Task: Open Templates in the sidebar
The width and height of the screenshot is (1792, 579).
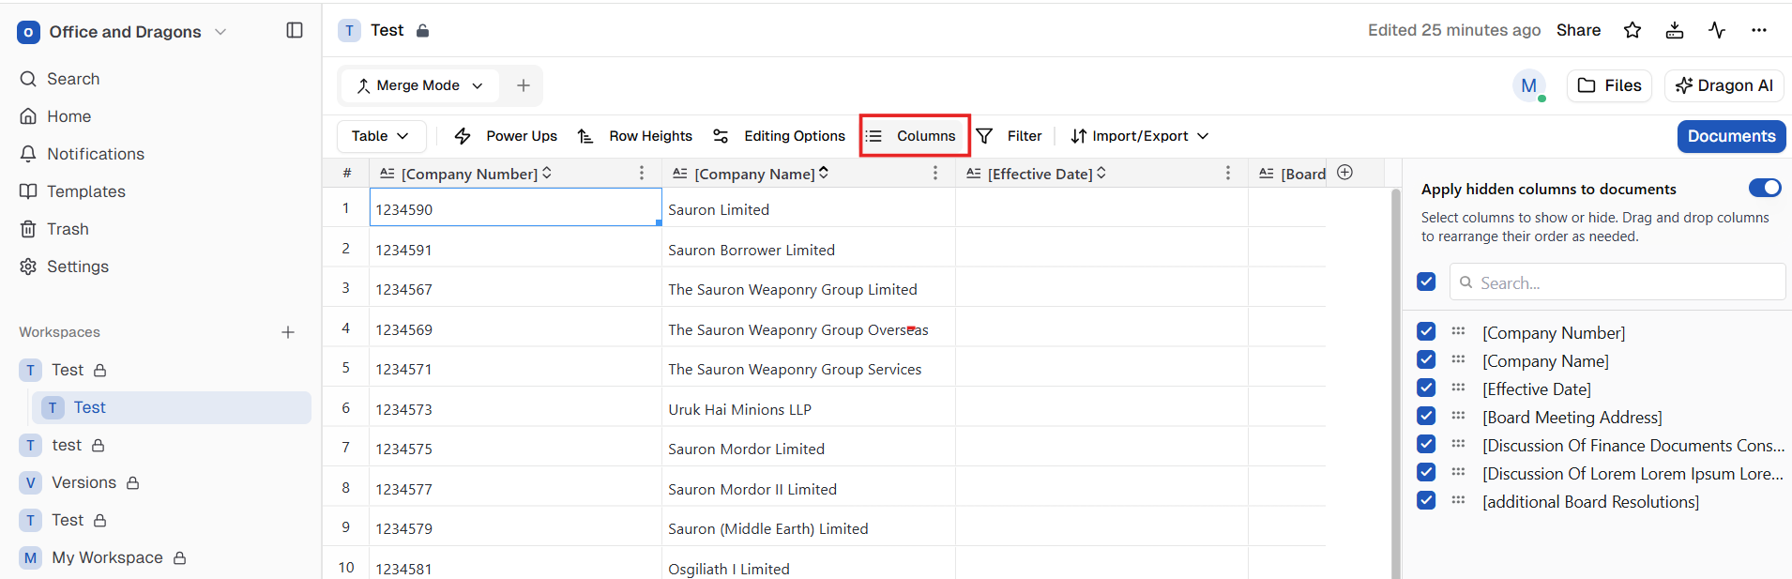Action: 73,191
